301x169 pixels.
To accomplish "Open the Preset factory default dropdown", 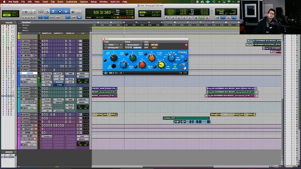I will [x=133, y=45].
